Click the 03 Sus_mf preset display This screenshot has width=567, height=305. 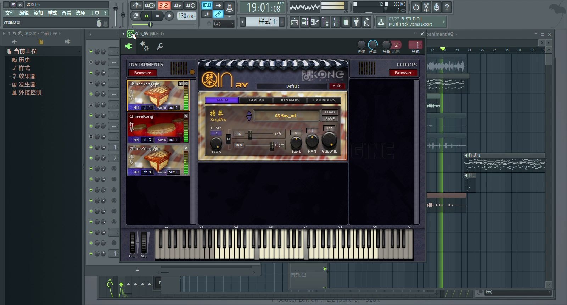(x=286, y=116)
